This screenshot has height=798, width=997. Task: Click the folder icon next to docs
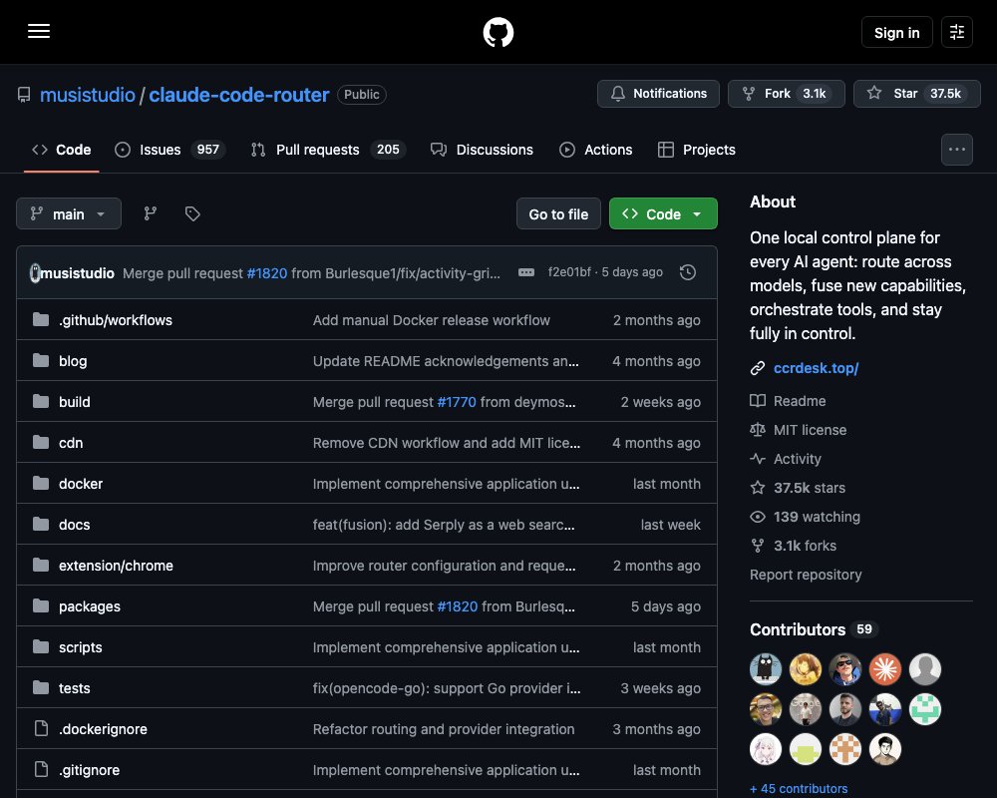coord(41,524)
